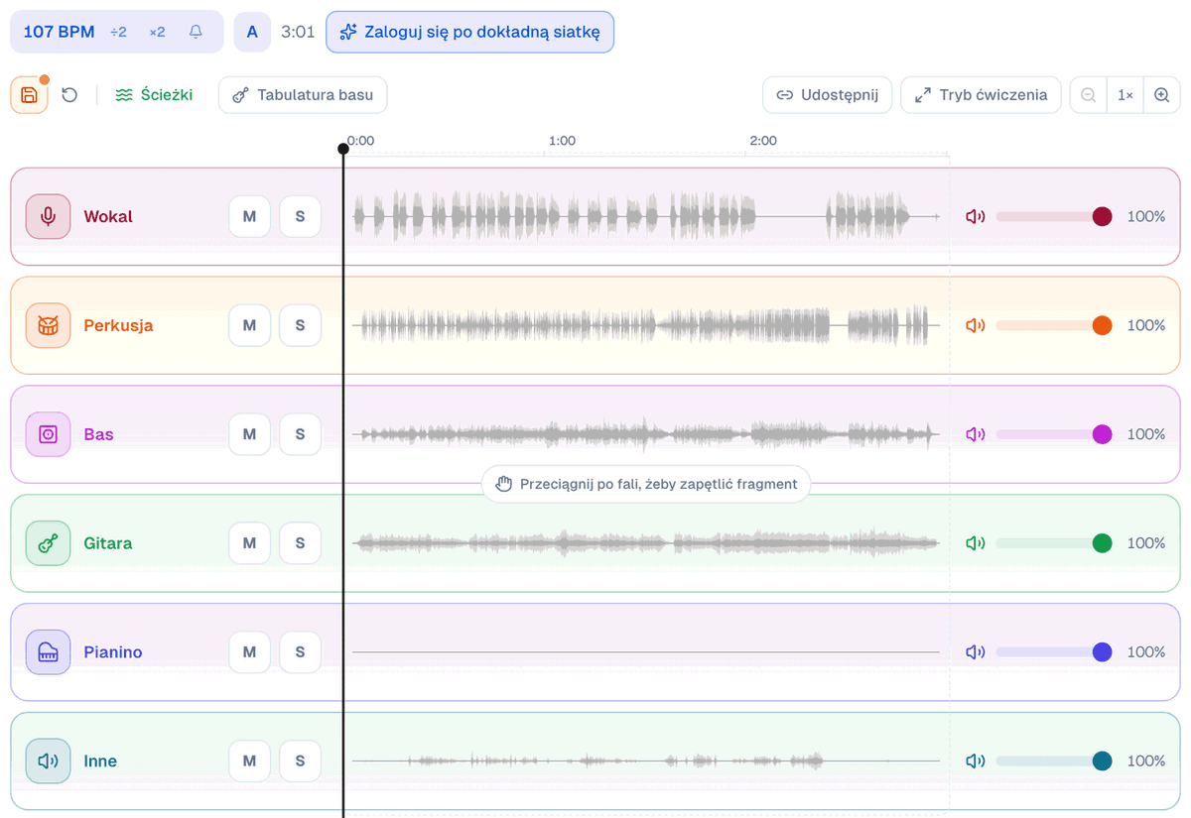Reset zoom with the 1× button
Image resolution: width=1191 pixels, height=818 pixels.
[1125, 95]
